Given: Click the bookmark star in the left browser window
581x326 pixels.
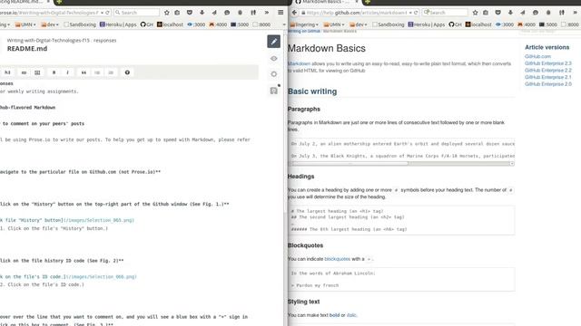Looking at the screenshot, I should pos(167,13).
